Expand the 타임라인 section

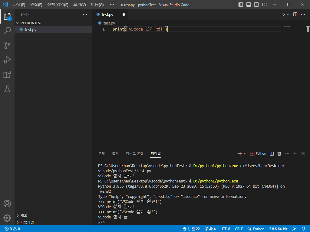pyautogui.click(x=53, y=222)
